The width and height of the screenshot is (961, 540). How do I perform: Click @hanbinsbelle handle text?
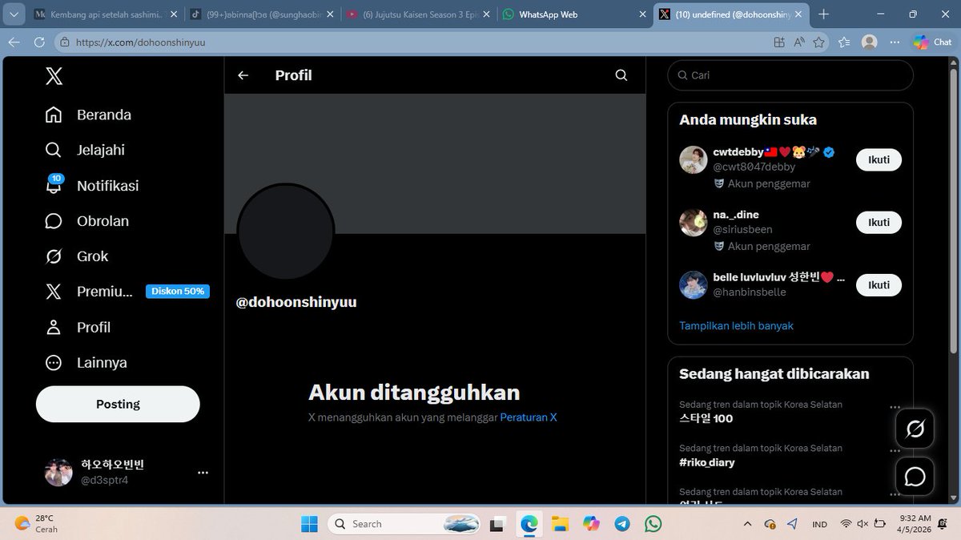750,292
